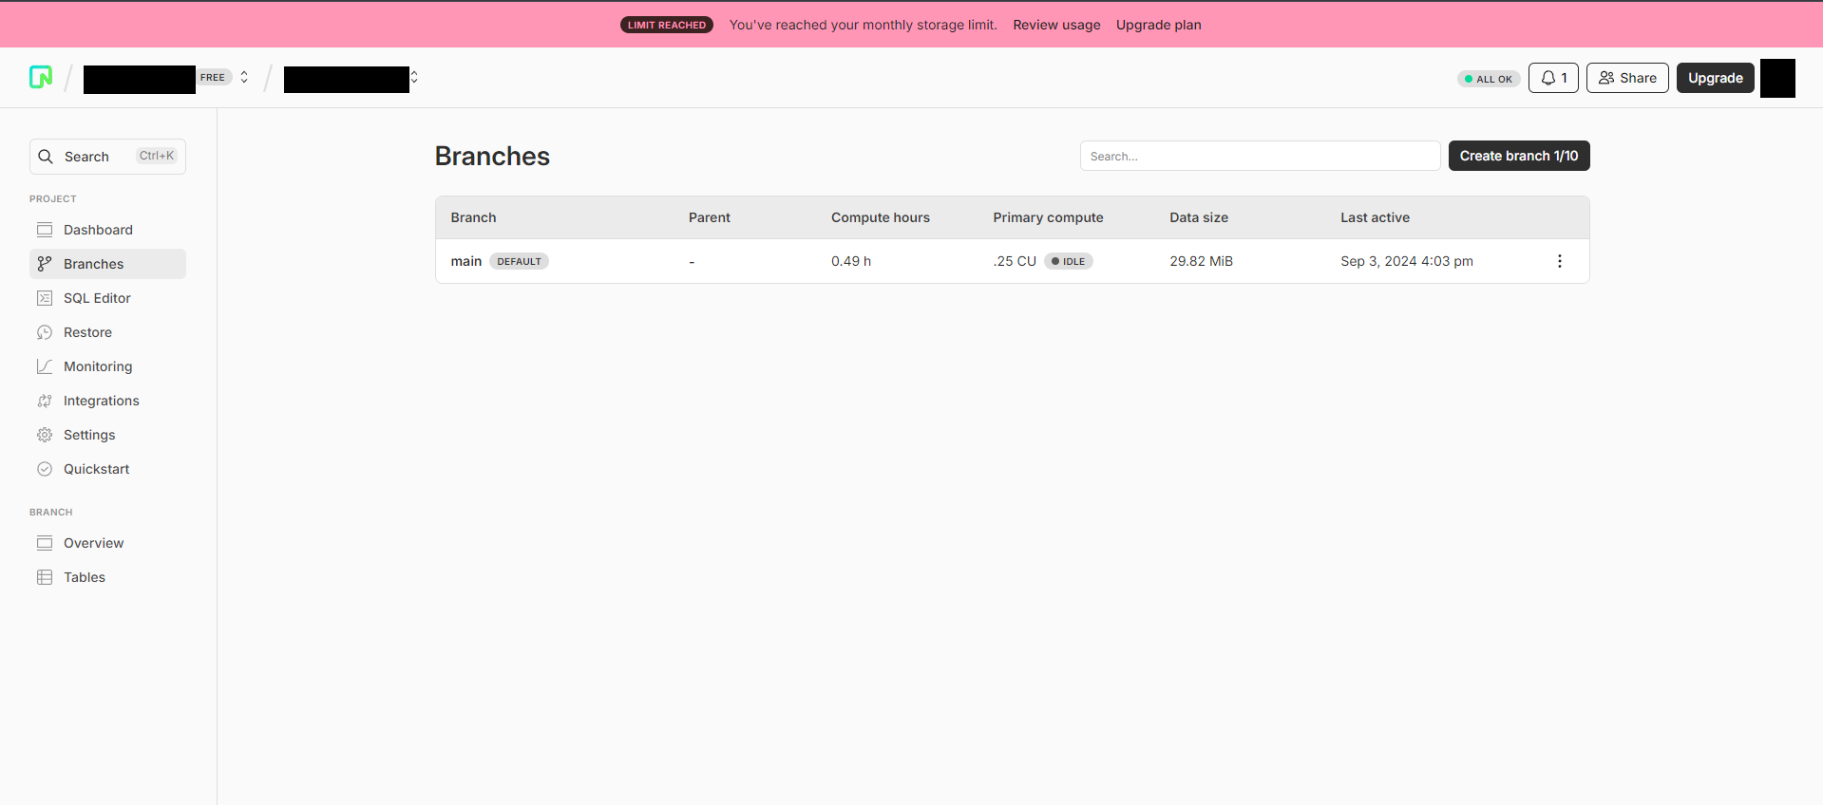Image resolution: width=1823 pixels, height=805 pixels.
Task: Click the Integrations puzzle icon
Action: coord(45,401)
